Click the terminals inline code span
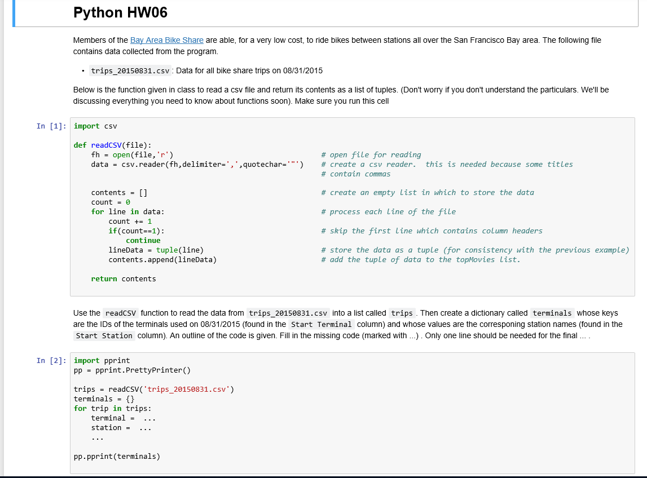 pos(552,313)
